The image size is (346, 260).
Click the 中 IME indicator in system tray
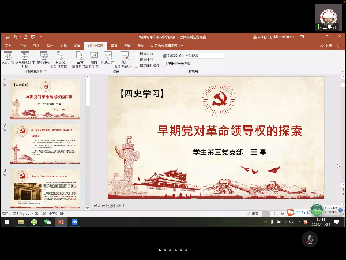click(298, 222)
